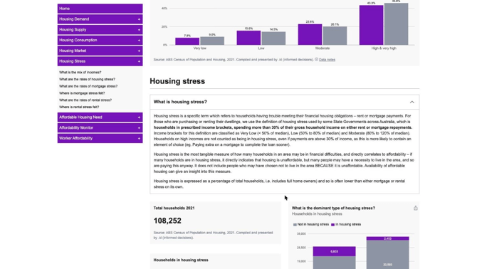Click the purple 'Low' 15.6% bar
The image size is (477, 269).
tap(248, 38)
